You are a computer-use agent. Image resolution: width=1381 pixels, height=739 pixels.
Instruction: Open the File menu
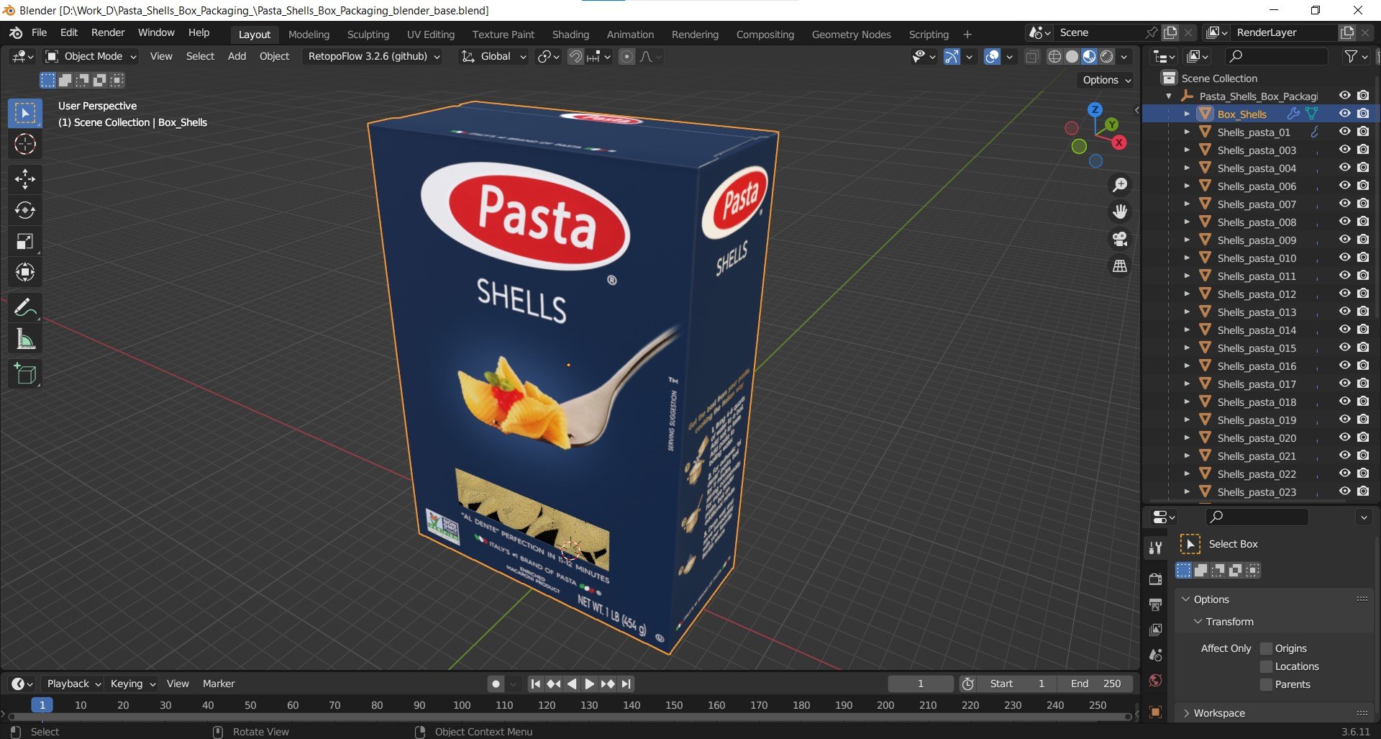[39, 33]
